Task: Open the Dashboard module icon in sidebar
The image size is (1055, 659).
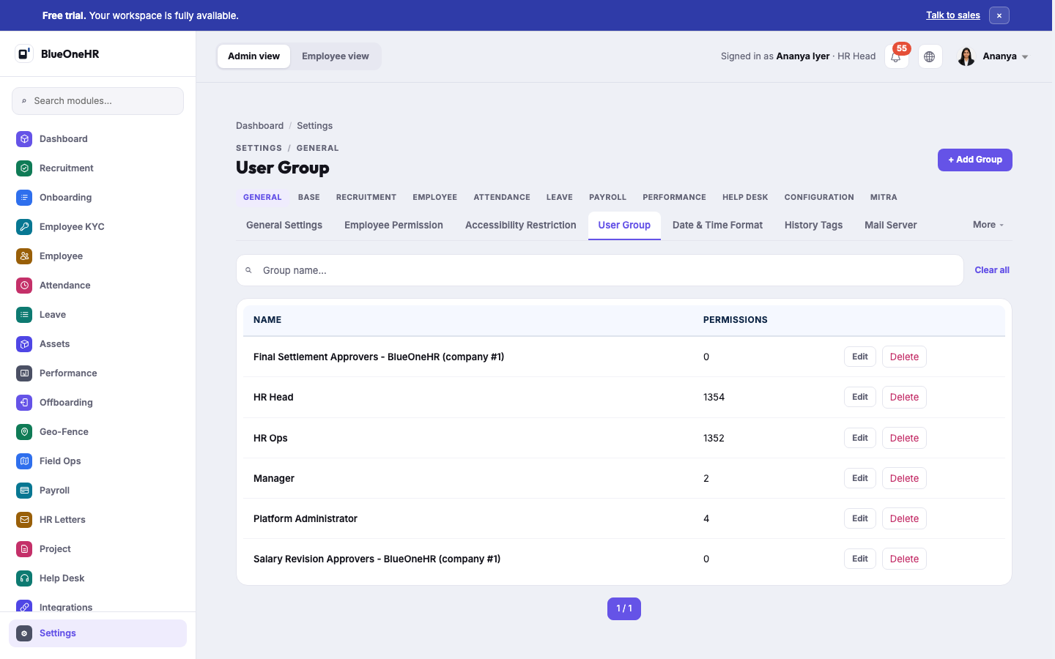Action: (x=24, y=139)
